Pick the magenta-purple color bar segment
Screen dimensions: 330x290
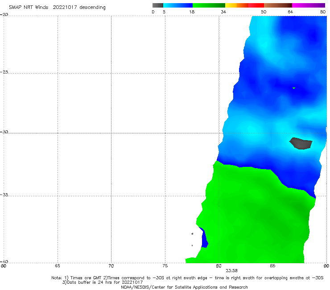coord(309,5)
